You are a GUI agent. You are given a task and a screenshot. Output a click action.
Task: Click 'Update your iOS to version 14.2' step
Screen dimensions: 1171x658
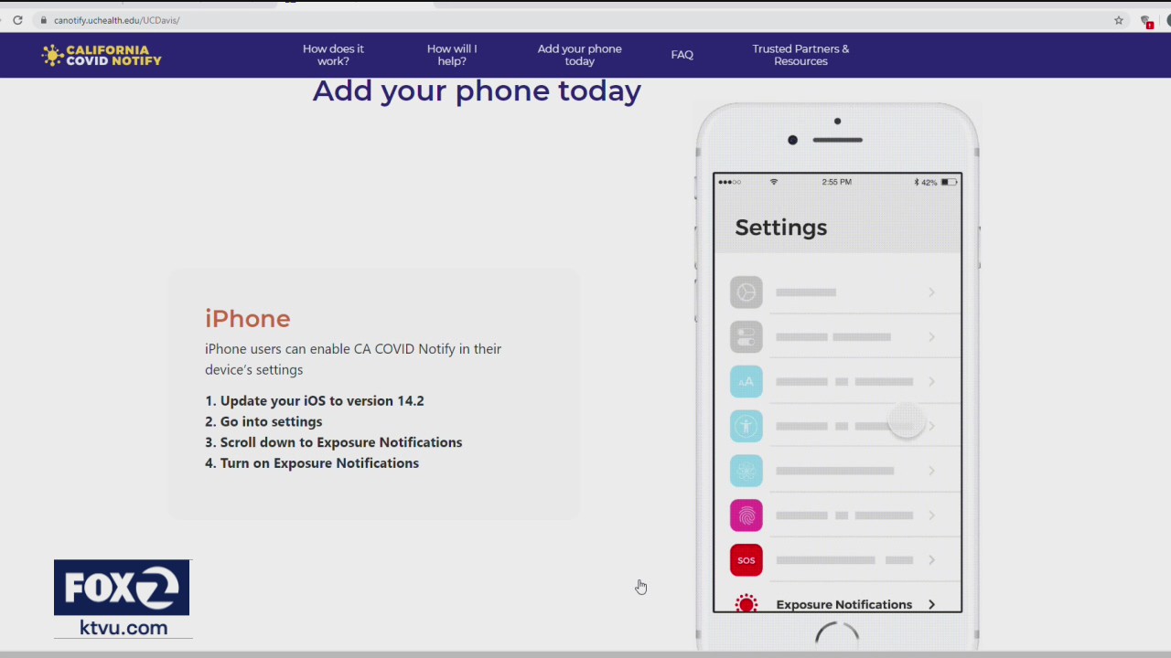pos(315,400)
